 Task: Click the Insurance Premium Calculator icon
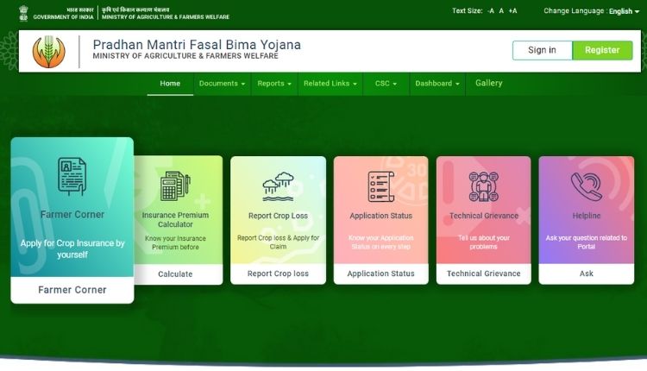[x=175, y=185]
